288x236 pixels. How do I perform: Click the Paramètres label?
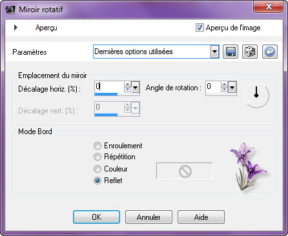[x=30, y=52]
